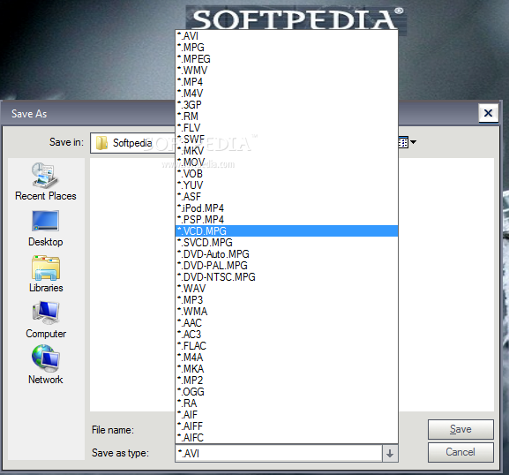Viewport: 509px width, 475px height.
Task: Select *.ASF format
Action: pyautogui.click(x=287, y=197)
